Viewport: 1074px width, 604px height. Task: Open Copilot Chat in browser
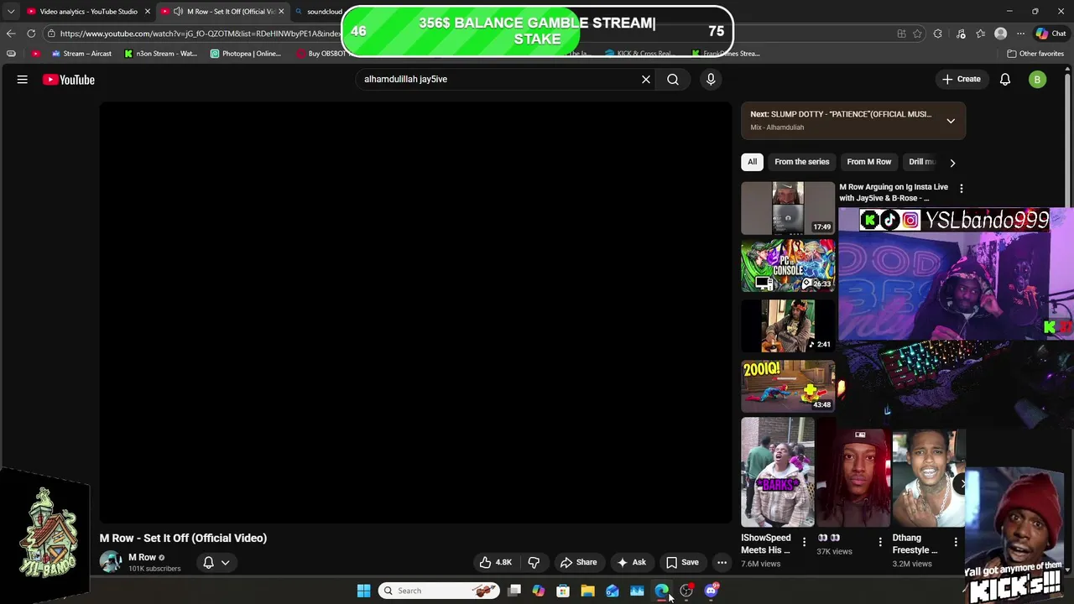(x=1051, y=34)
